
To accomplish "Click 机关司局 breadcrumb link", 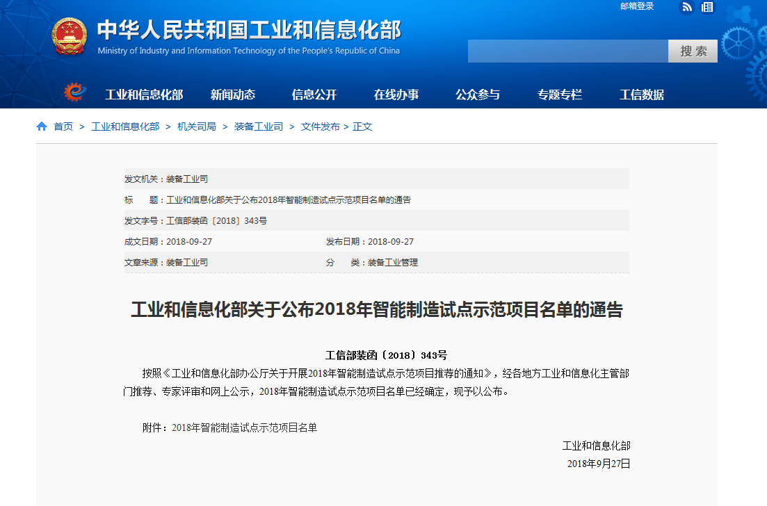I will (x=197, y=126).
